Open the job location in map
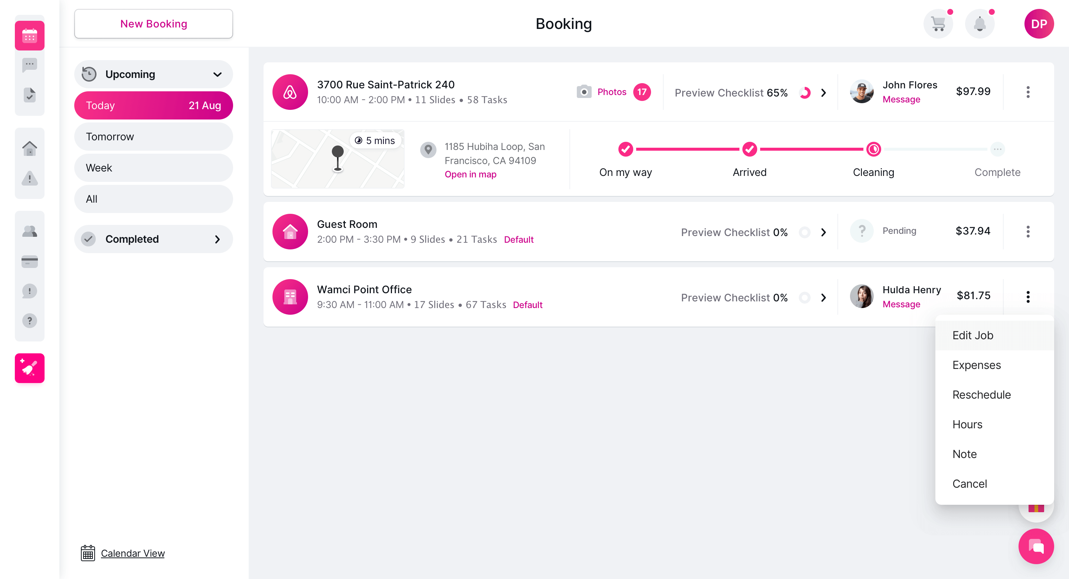This screenshot has width=1069, height=579. pos(470,174)
